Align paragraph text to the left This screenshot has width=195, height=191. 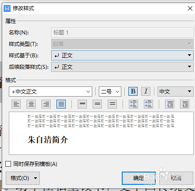[x=16, y=104]
